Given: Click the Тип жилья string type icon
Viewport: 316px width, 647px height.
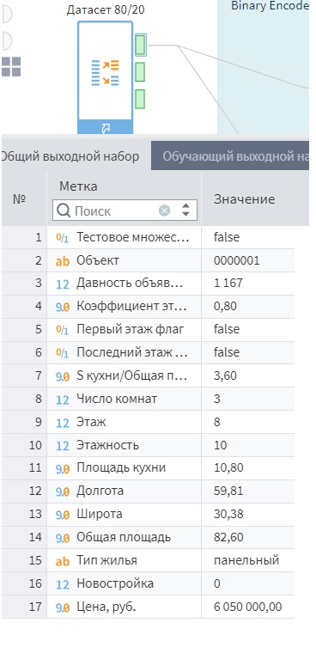Looking at the screenshot, I should point(63,561).
